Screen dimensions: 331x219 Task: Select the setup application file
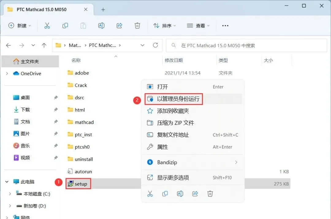(x=78, y=184)
